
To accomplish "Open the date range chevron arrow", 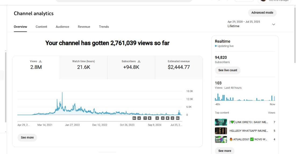I will coord(273,24).
